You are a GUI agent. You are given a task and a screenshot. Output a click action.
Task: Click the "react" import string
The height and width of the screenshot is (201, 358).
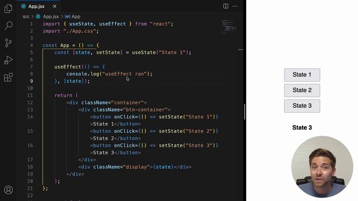(x=161, y=24)
